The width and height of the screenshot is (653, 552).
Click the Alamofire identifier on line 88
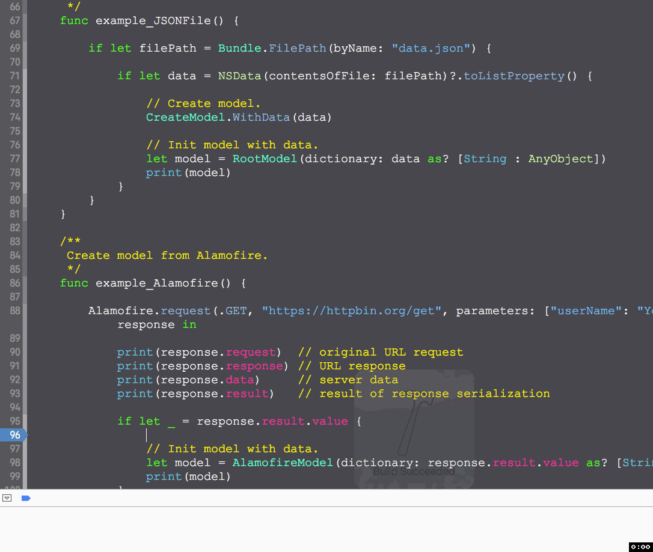pos(121,311)
